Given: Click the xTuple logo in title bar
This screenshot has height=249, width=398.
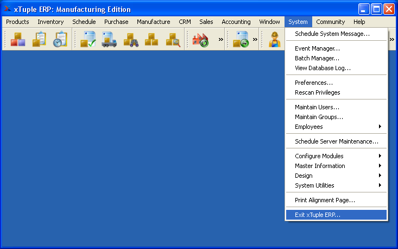Looking at the screenshot, I should pos(8,9).
